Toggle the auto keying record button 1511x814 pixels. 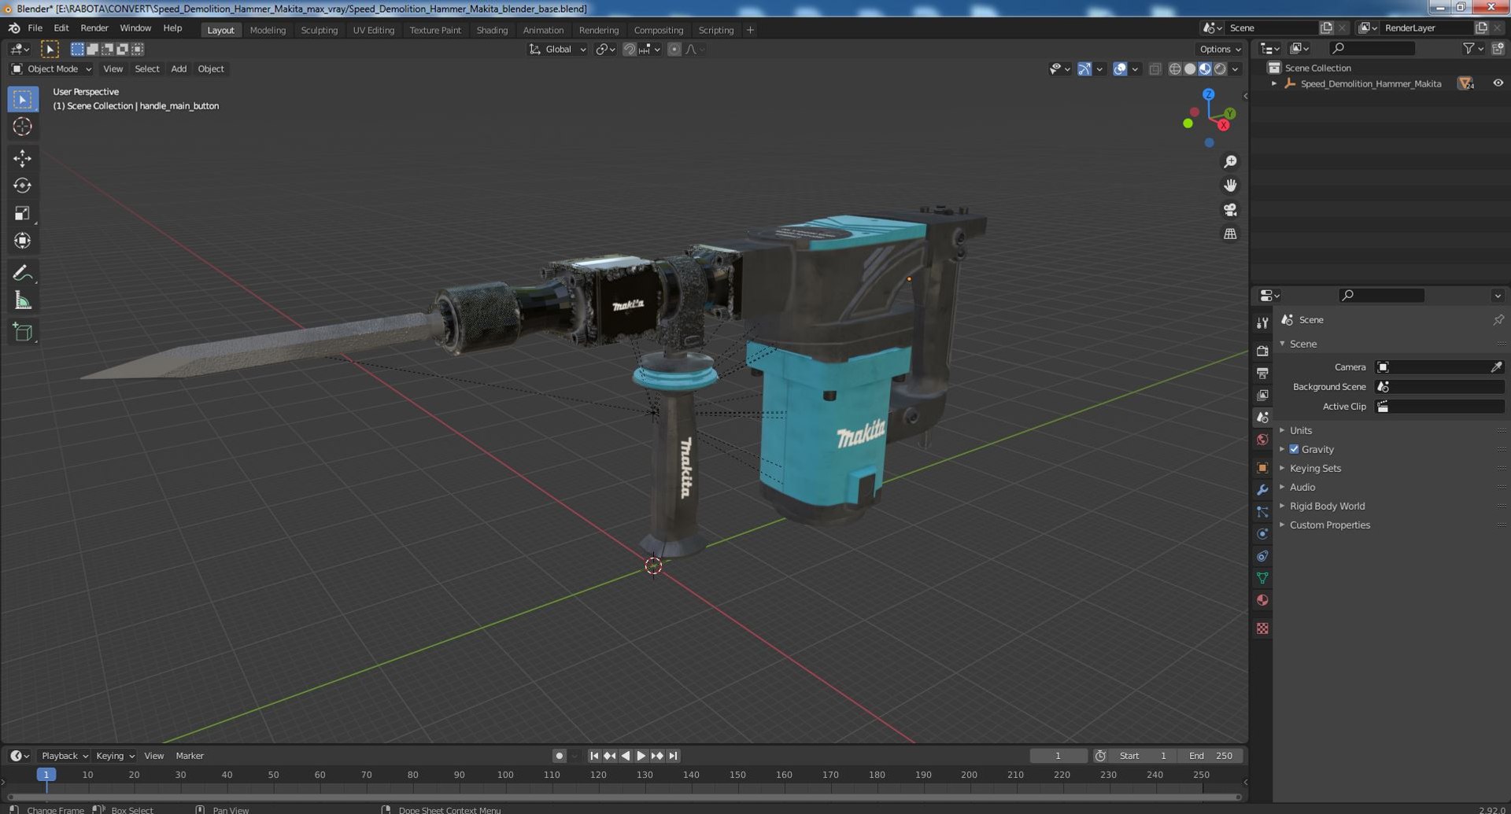559,756
